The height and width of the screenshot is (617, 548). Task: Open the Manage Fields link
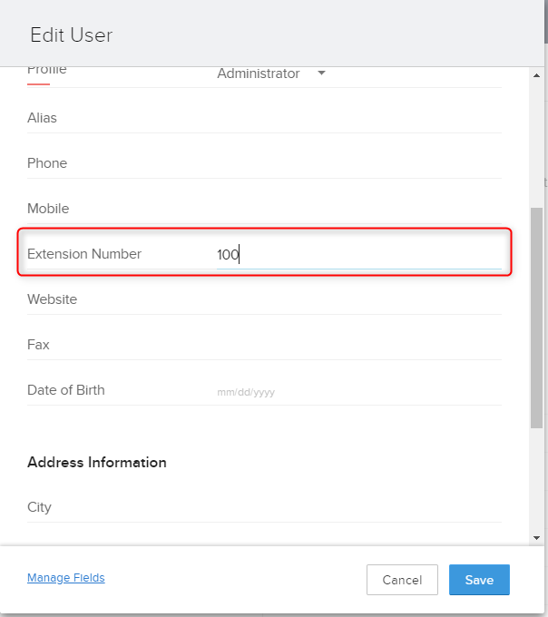click(66, 577)
